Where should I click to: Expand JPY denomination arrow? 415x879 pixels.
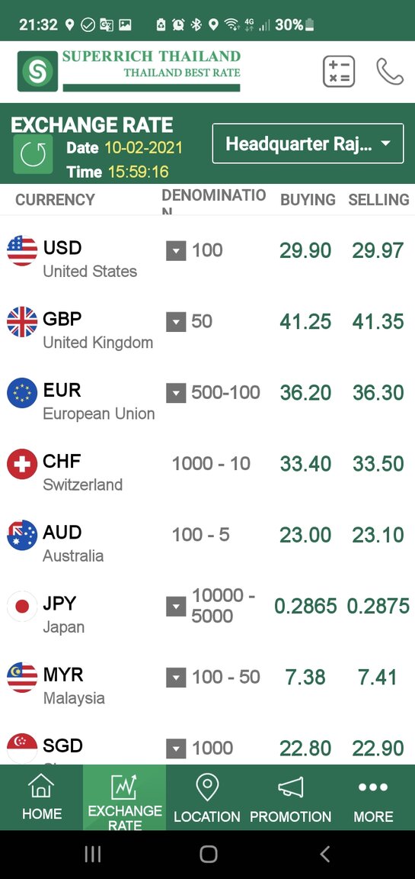point(176,606)
